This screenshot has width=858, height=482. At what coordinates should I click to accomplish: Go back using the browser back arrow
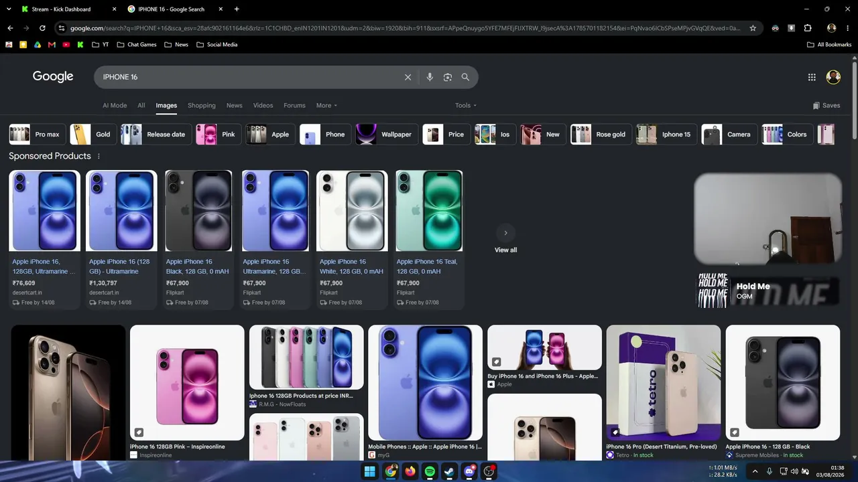pos(10,28)
